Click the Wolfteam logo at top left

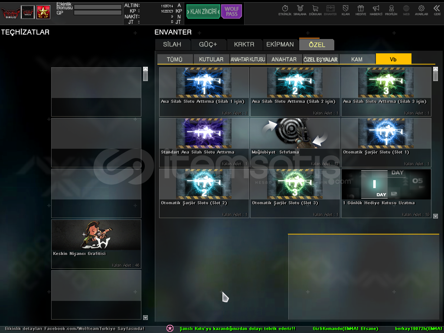click(x=10, y=13)
